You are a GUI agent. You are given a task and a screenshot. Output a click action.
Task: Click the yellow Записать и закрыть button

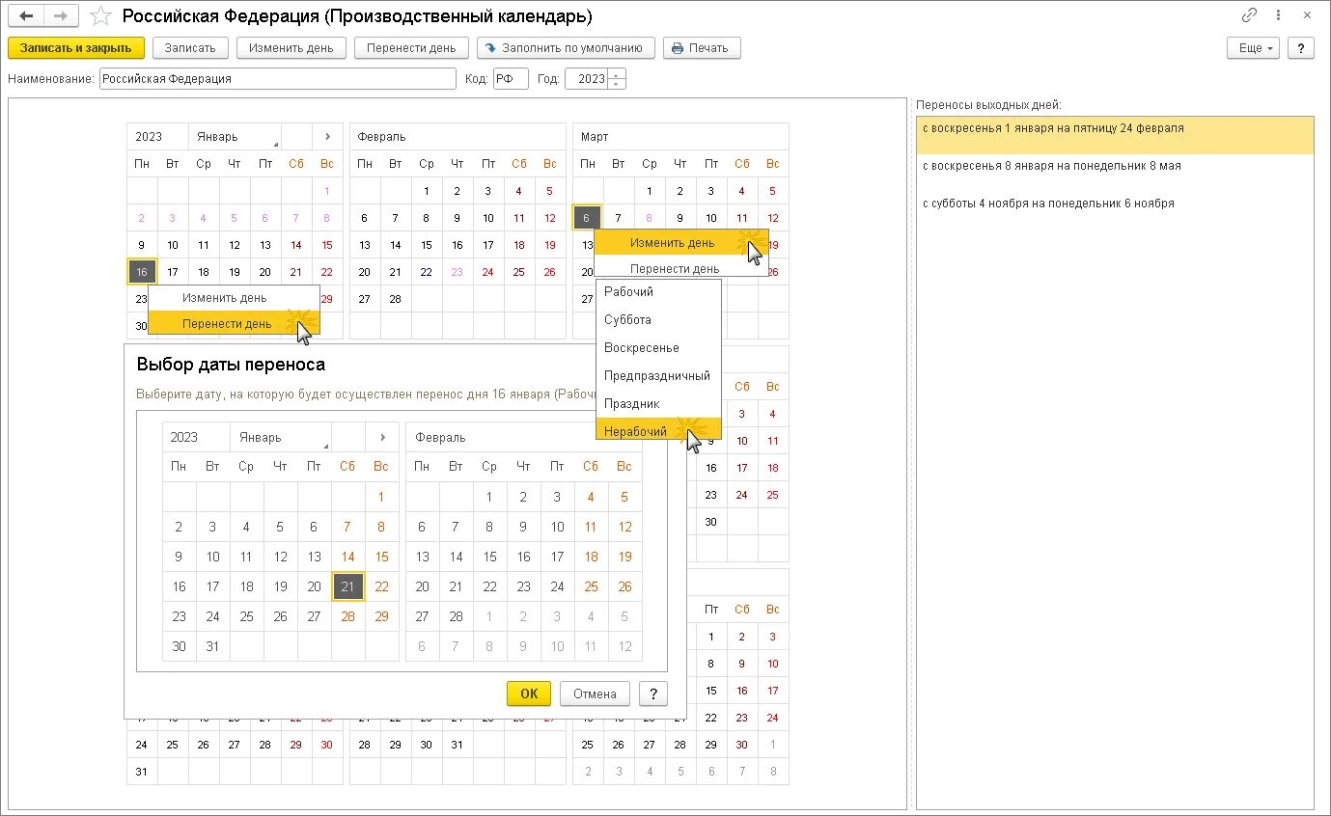pos(76,48)
